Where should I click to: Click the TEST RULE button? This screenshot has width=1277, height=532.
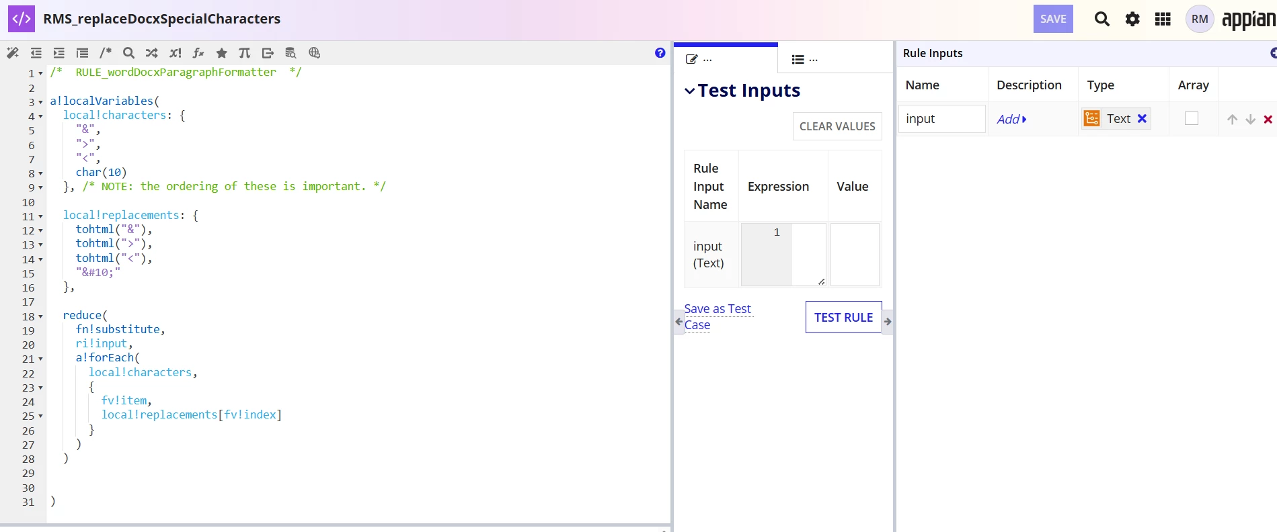click(843, 317)
